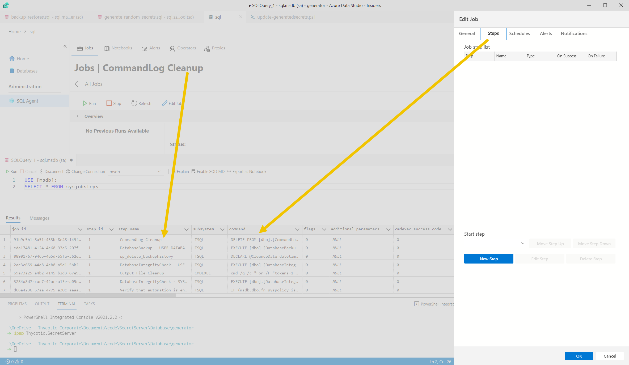This screenshot has width=629, height=365.
Task: Run the CommandLog Cleanup job
Action: tap(89, 103)
